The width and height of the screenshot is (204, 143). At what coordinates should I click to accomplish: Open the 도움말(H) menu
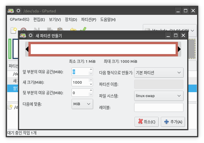(x=108, y=19)
